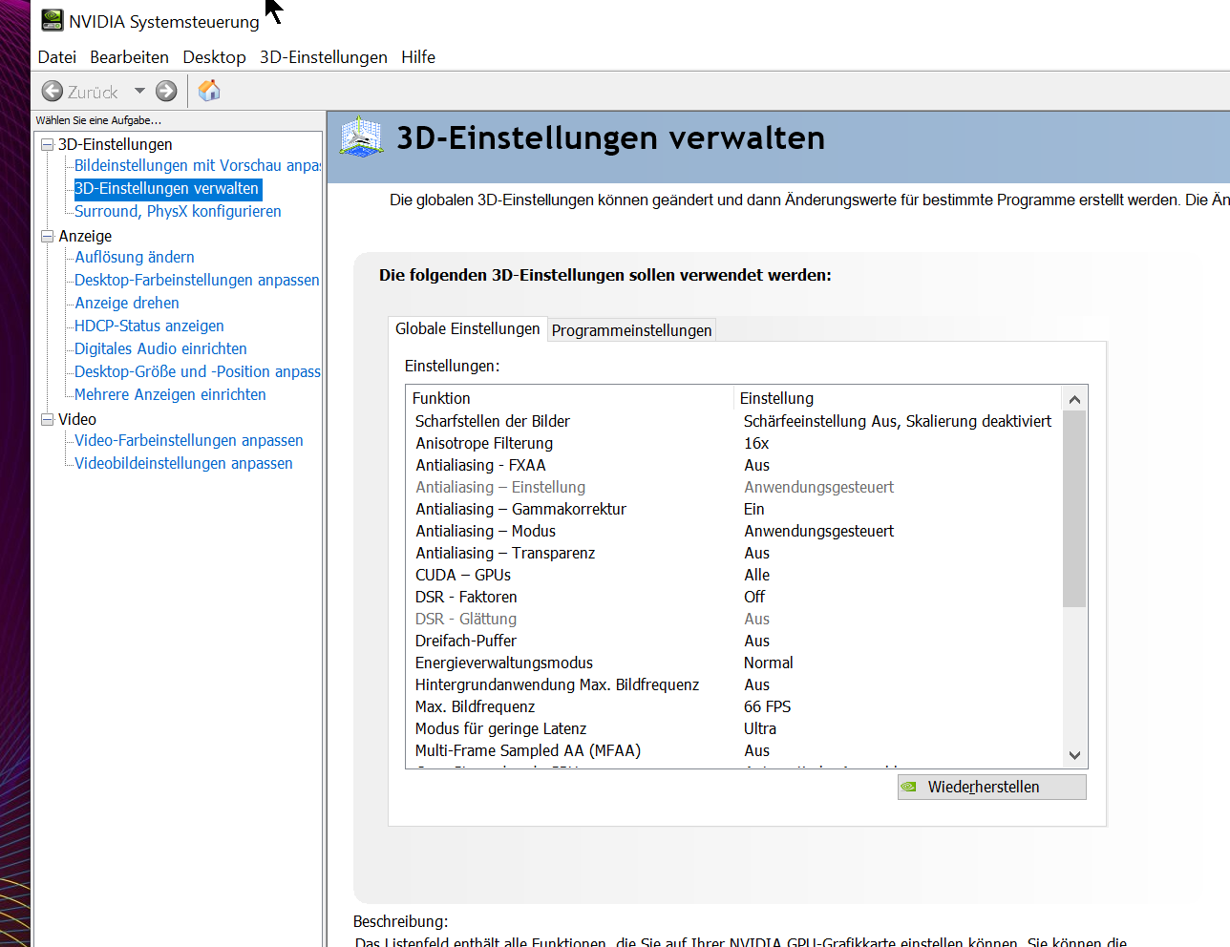Viewport: 1230px width, 947px height.
Task: Open the 3D-Einstellungen menu
Action: coord(324,57)
